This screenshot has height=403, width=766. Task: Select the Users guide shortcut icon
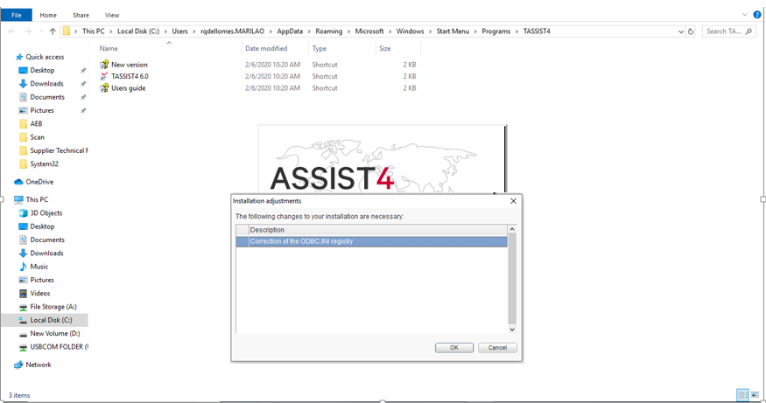[104, 87]
